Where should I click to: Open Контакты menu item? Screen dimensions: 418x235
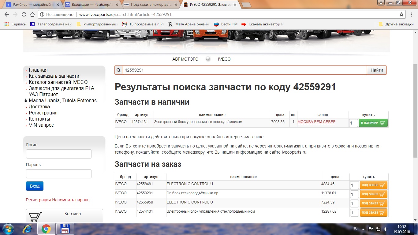(x=39, y=119)
